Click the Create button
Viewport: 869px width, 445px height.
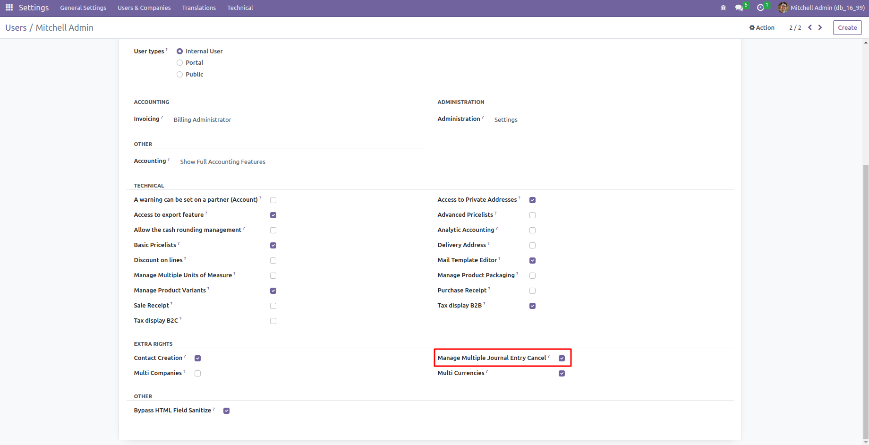[847, 27]
